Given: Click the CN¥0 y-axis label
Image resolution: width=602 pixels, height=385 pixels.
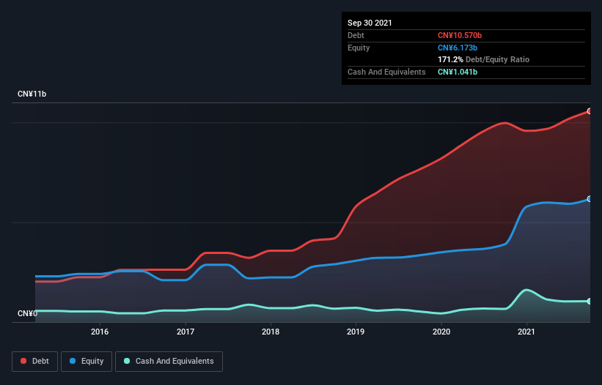Looking at the screenshot, I should point(27,313).
